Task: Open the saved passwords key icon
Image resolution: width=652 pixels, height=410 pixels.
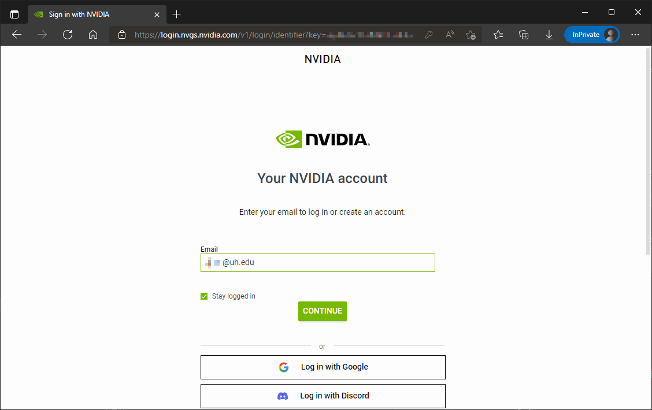Action: tap(429, 35)
